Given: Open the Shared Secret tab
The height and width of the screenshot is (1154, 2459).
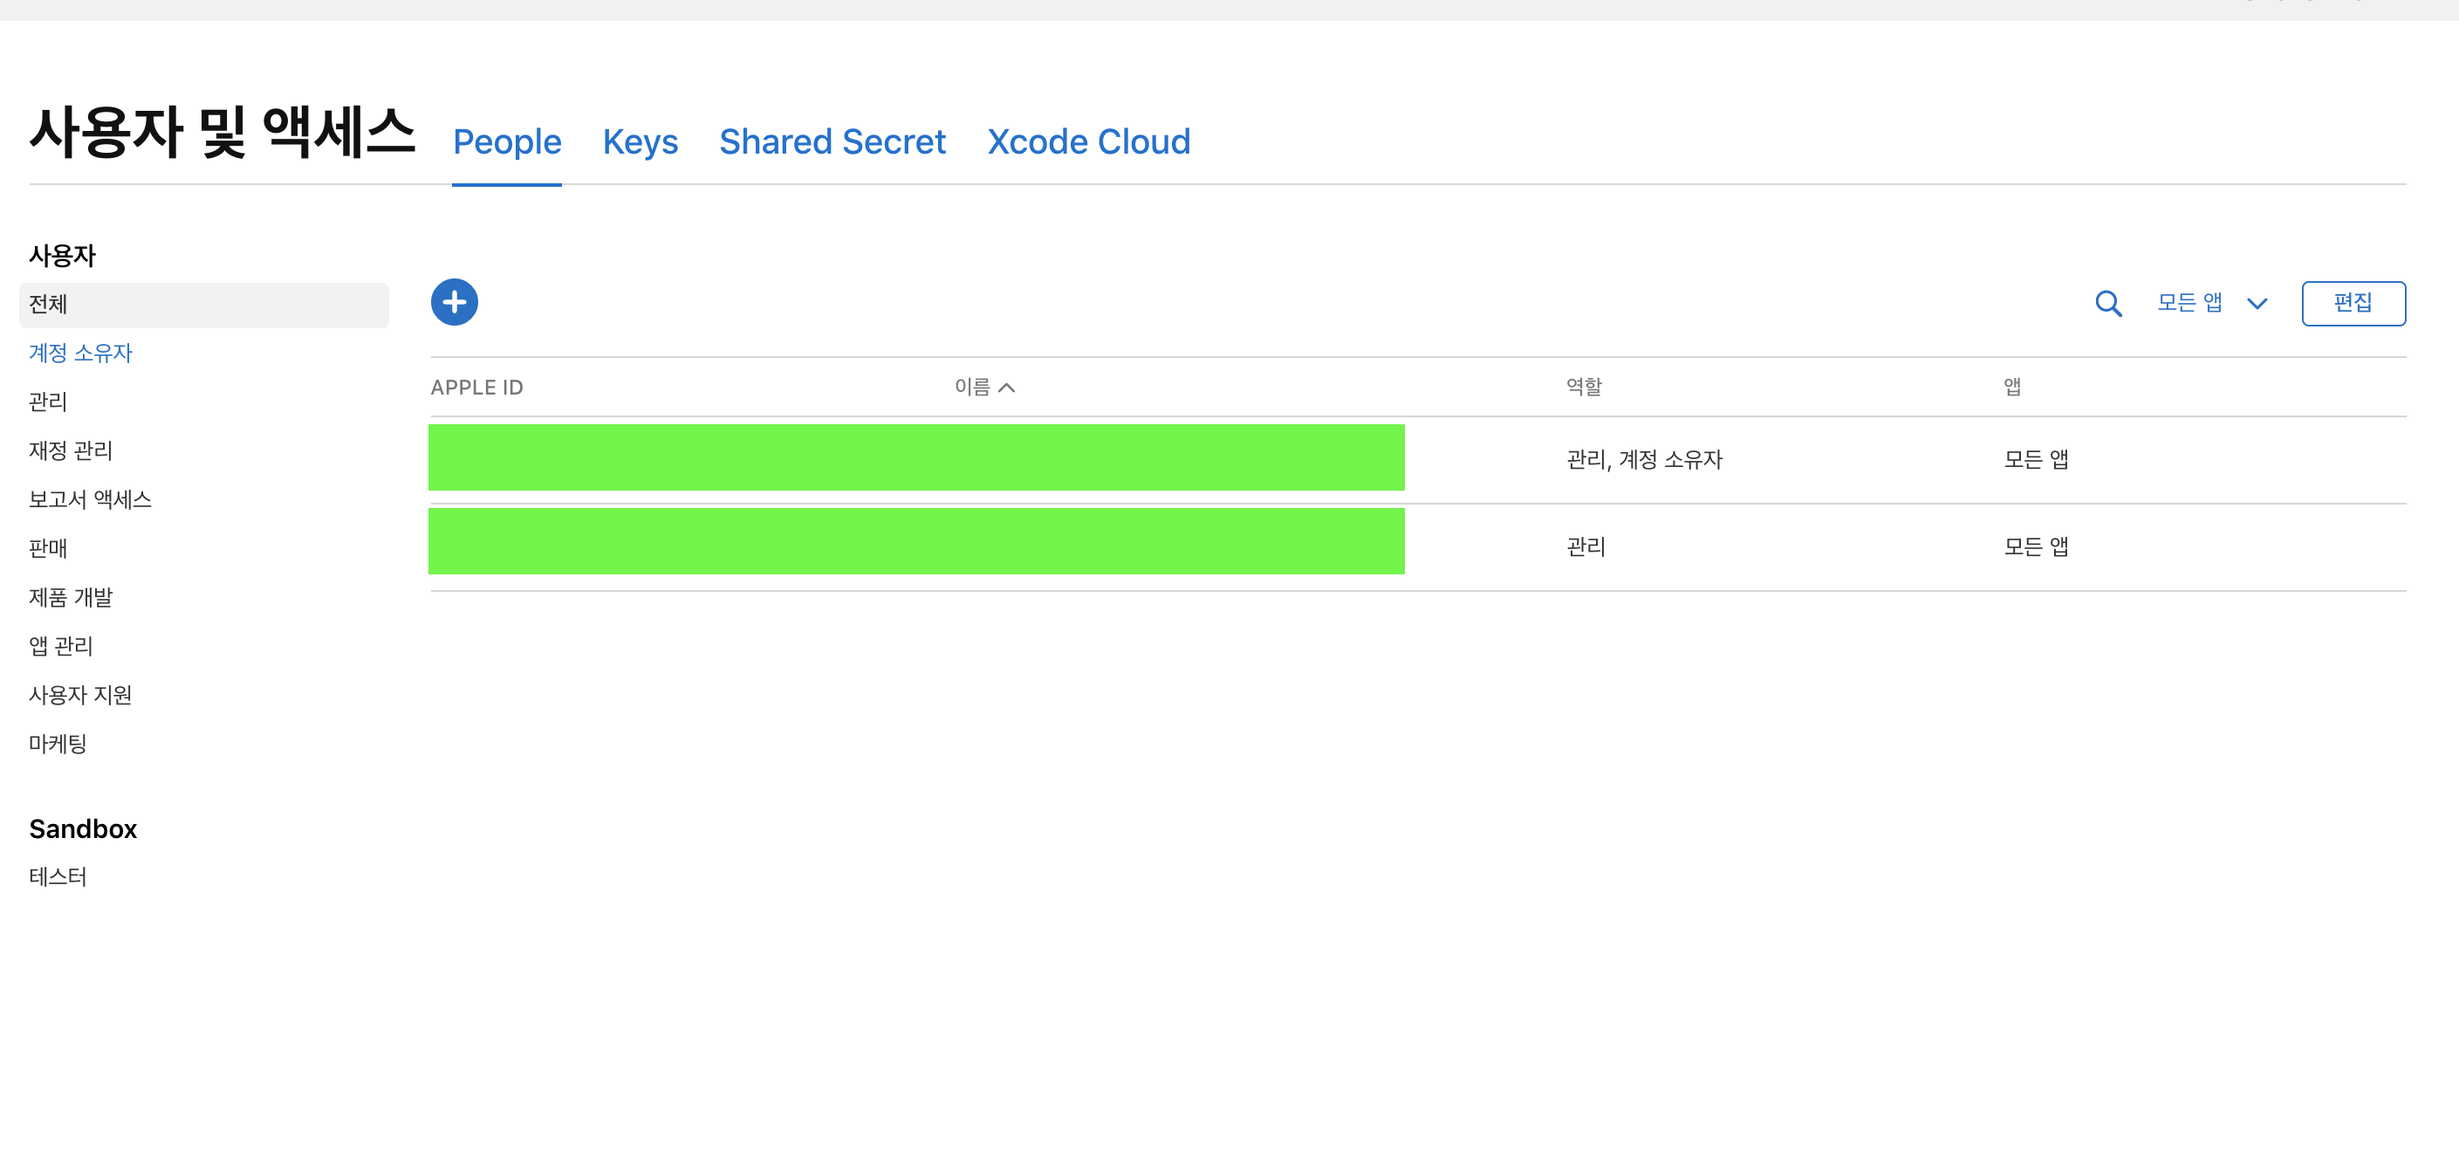Looking at the screenshot, I should click(832, 142).
